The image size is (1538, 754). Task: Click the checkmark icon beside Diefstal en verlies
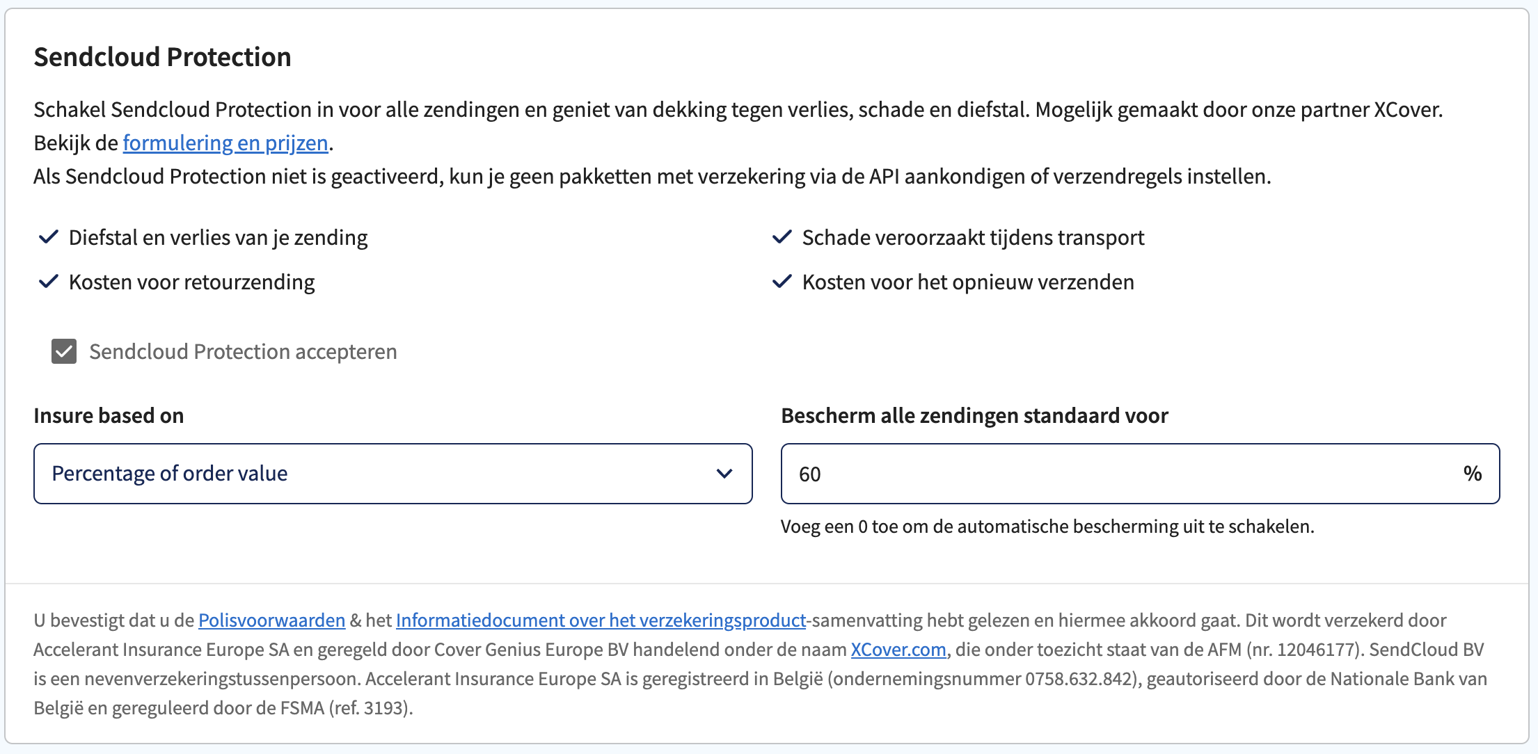[48, 237]
